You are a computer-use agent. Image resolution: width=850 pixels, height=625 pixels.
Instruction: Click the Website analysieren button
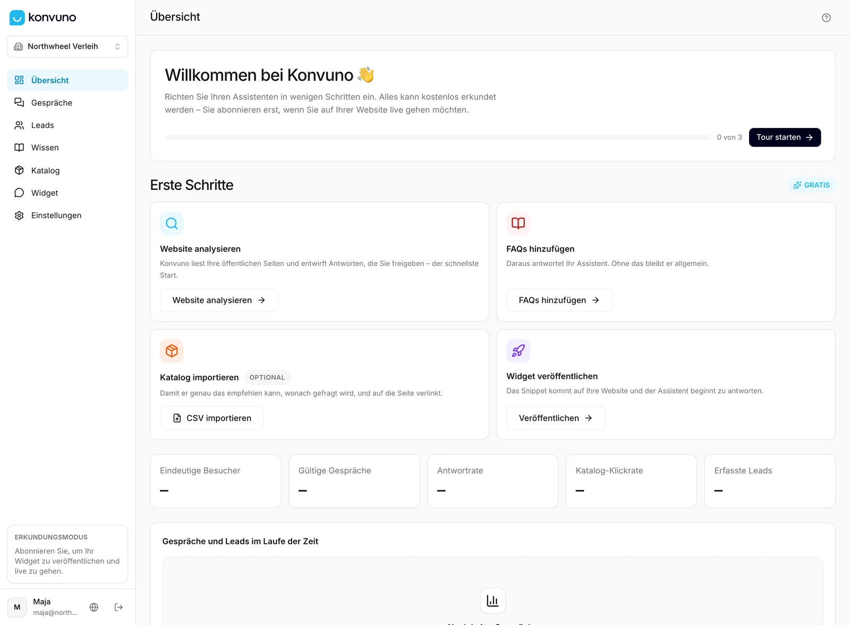point(219,300)
